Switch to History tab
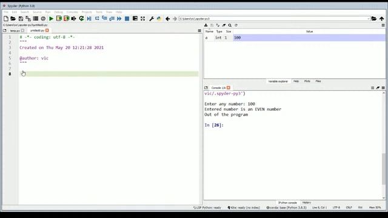388x218 pixels. [x=307, y=203]
